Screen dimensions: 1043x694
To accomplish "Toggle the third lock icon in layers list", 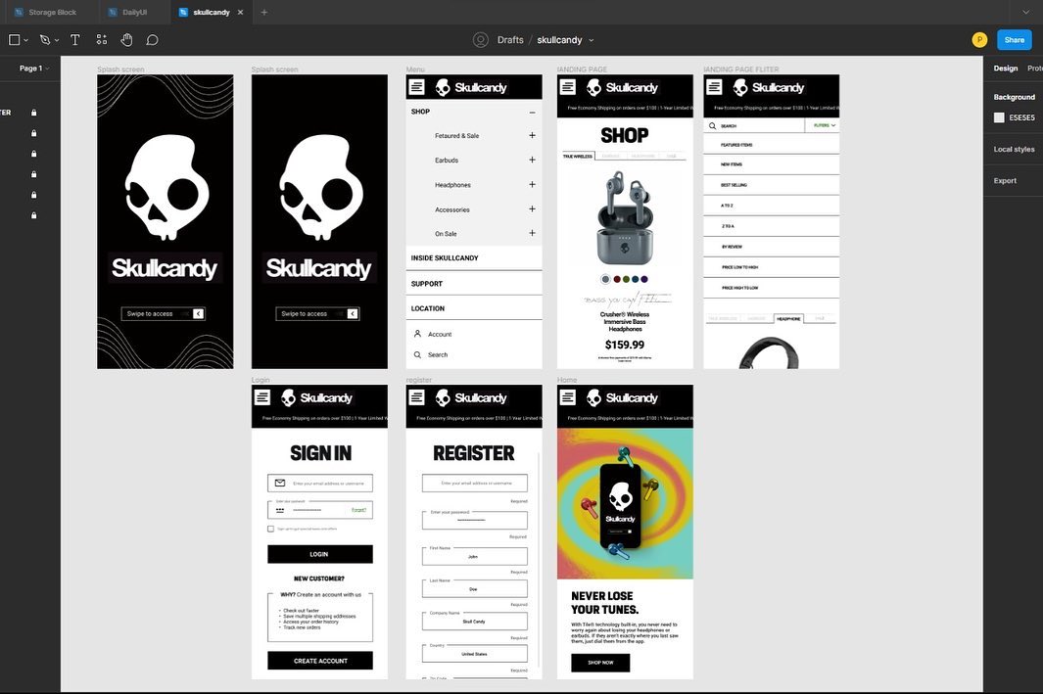I will [x=34, y=154].
